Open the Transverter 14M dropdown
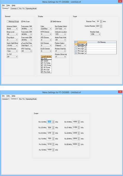Screen dimensions: 123x176 (x=26, y=29)
